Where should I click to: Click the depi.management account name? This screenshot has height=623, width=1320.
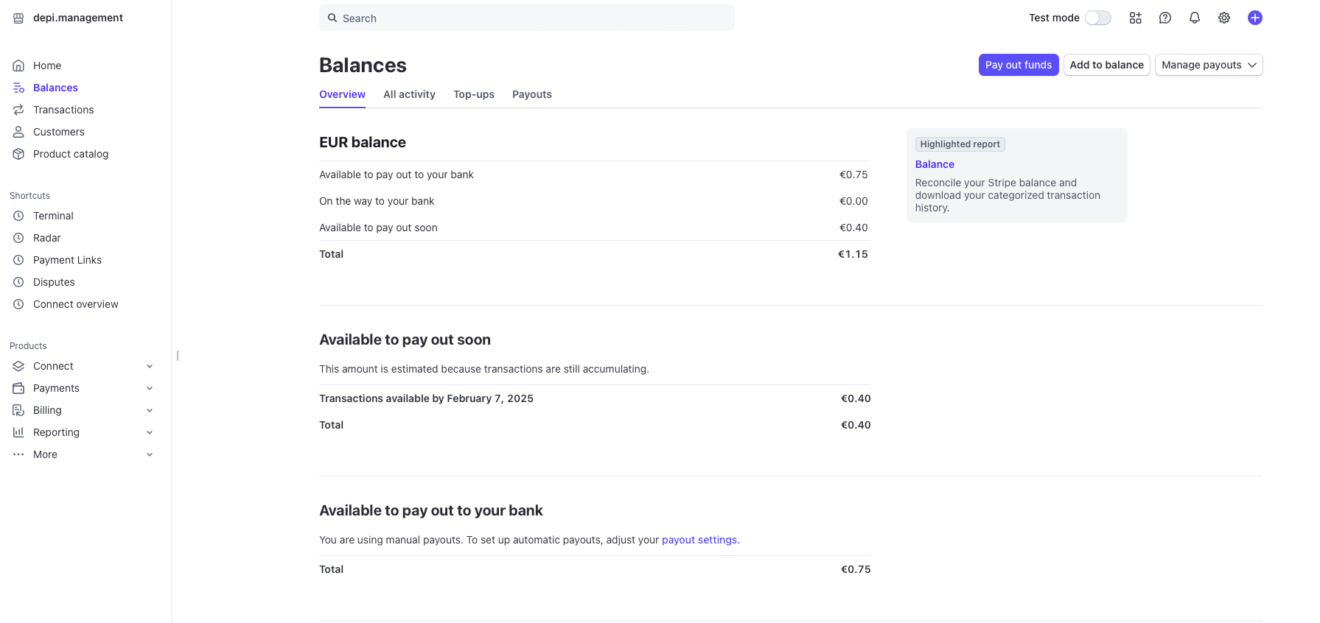click(78, 18)
